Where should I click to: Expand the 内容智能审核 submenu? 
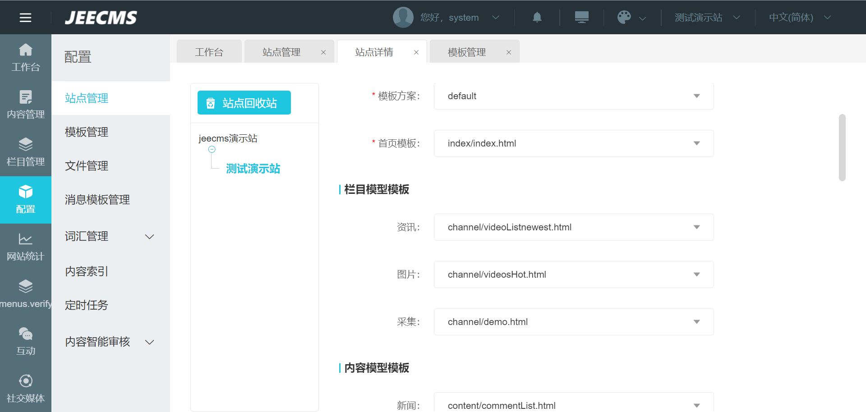[x=149, y=342]
